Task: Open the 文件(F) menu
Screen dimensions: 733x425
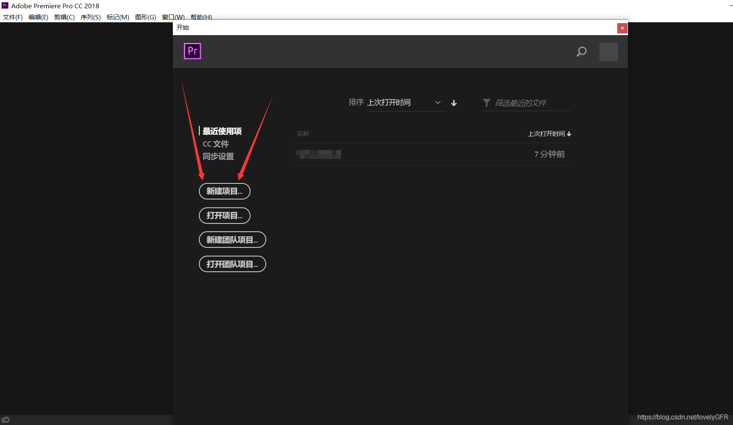Action: point(13,17)
